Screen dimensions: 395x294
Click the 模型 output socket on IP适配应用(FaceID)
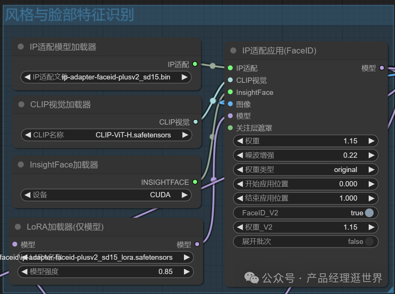382,68
